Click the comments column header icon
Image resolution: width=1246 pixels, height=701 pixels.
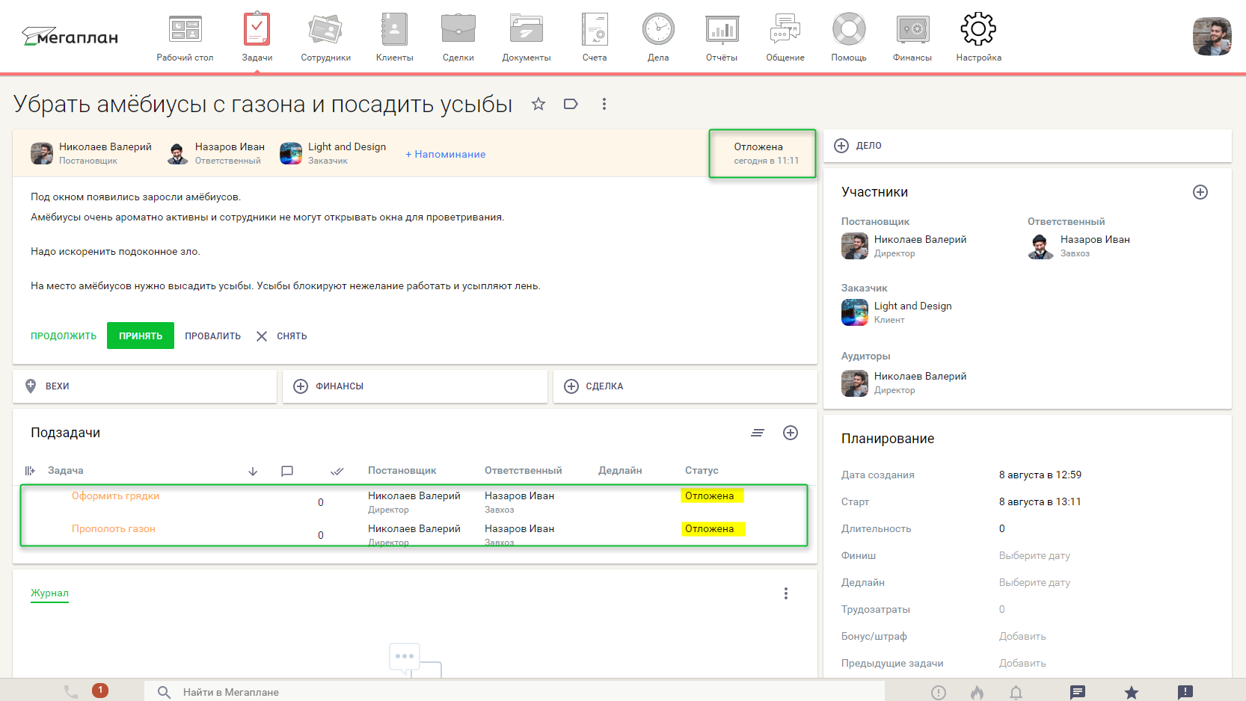tap(287, 471)
